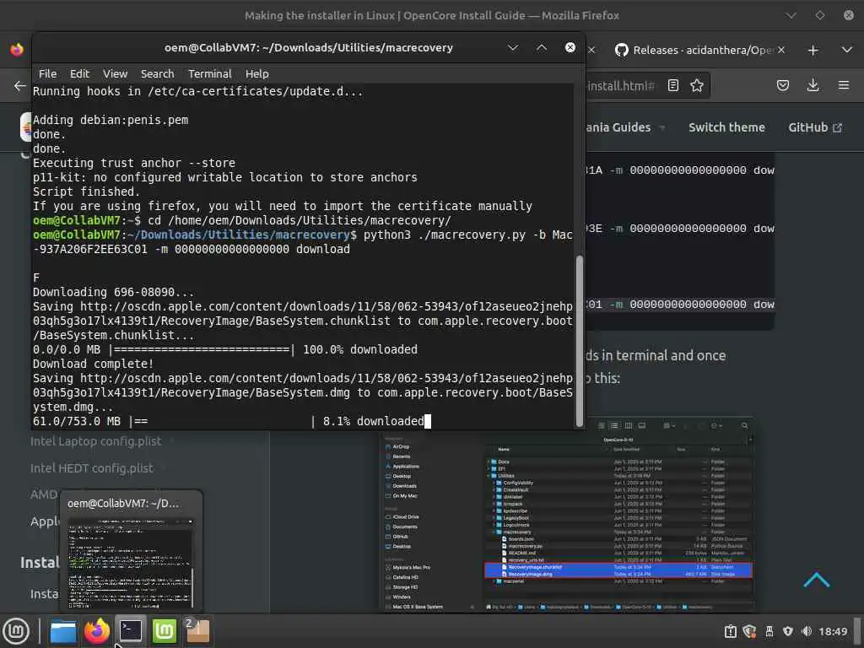Open Intel HEDT config.plist sidebar entry
Viewport: 864px width, 648px height.
pyautogui.click(x=91, y=467)
